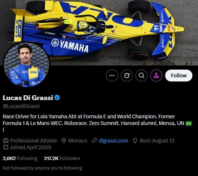View the 2,662 Following list
198x176 pixels.
[20, 158]
